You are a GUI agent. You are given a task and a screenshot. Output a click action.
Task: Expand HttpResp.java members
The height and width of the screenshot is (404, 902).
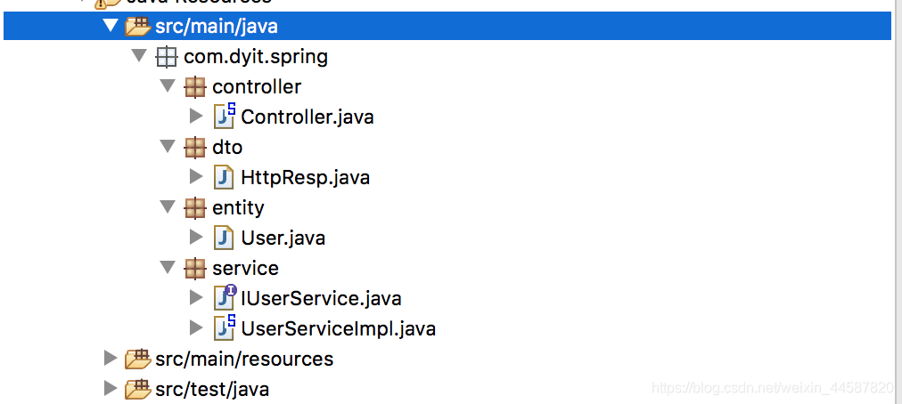click(x=196, y=177)
